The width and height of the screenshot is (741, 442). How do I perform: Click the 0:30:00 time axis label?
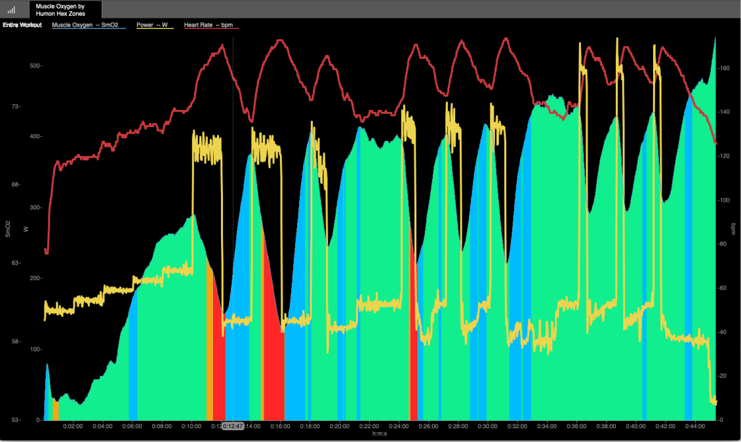pyautogui.click(x=488, y=426)
